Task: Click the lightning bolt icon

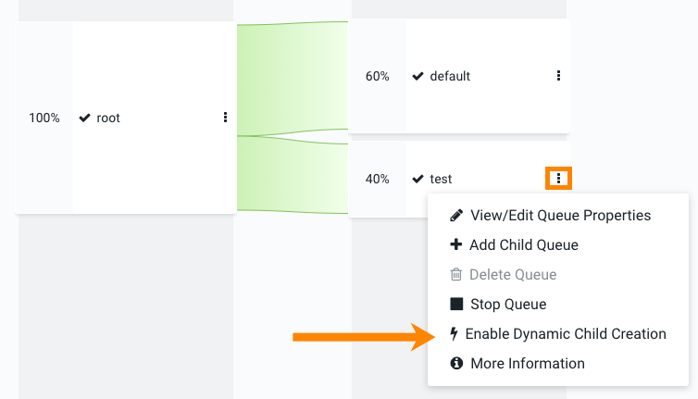Action: point(454,334)
